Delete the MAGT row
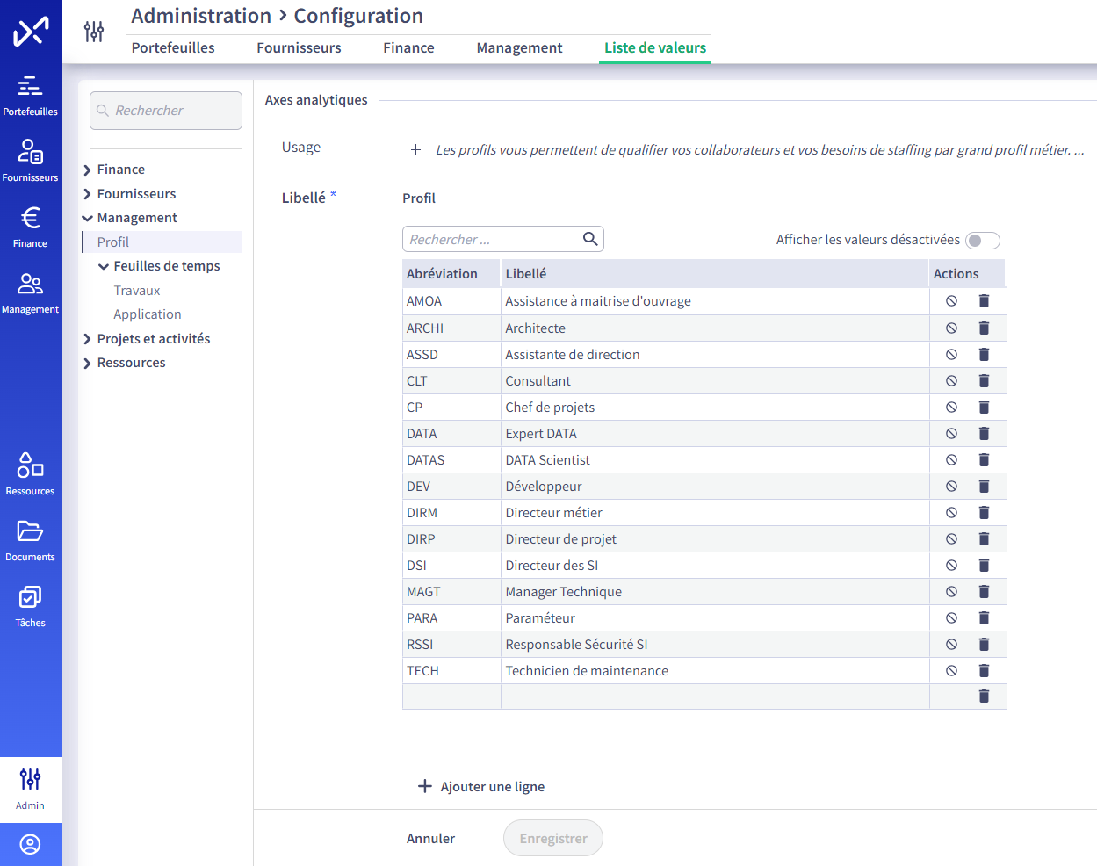This screenshot has width=1097, height=866. click(984, 592)
